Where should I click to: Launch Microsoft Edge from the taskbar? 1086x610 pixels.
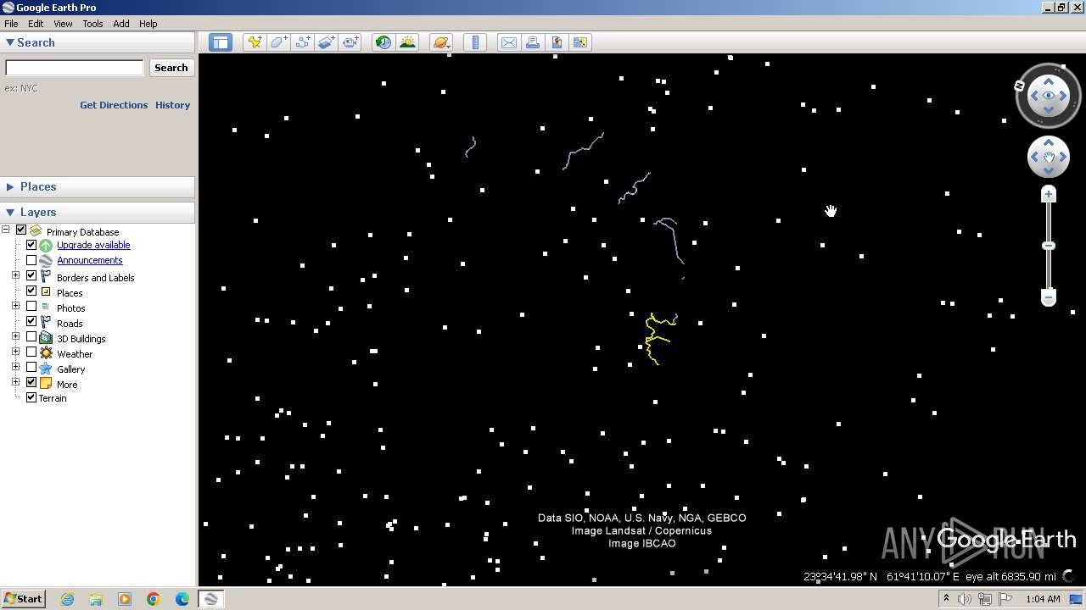182,599
